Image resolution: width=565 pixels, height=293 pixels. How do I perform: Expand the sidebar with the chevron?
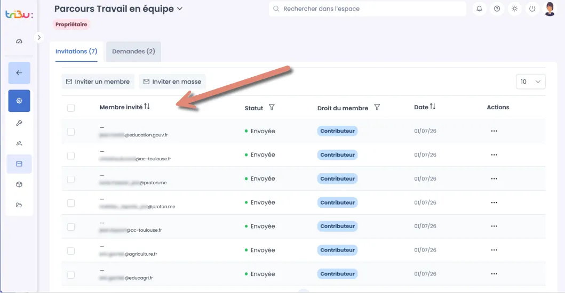point(39,37)
